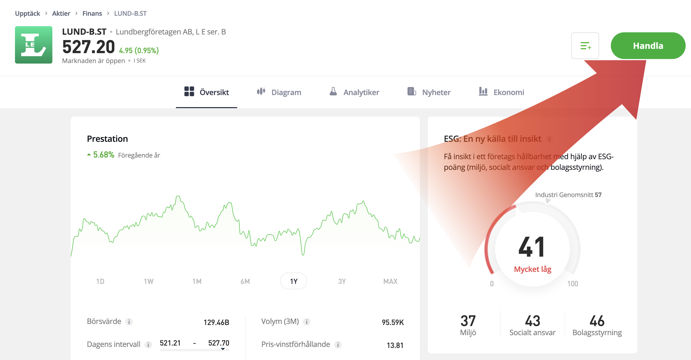
Task: Click Pris-vinstförhållande info icon
Action: click(338, 345)
